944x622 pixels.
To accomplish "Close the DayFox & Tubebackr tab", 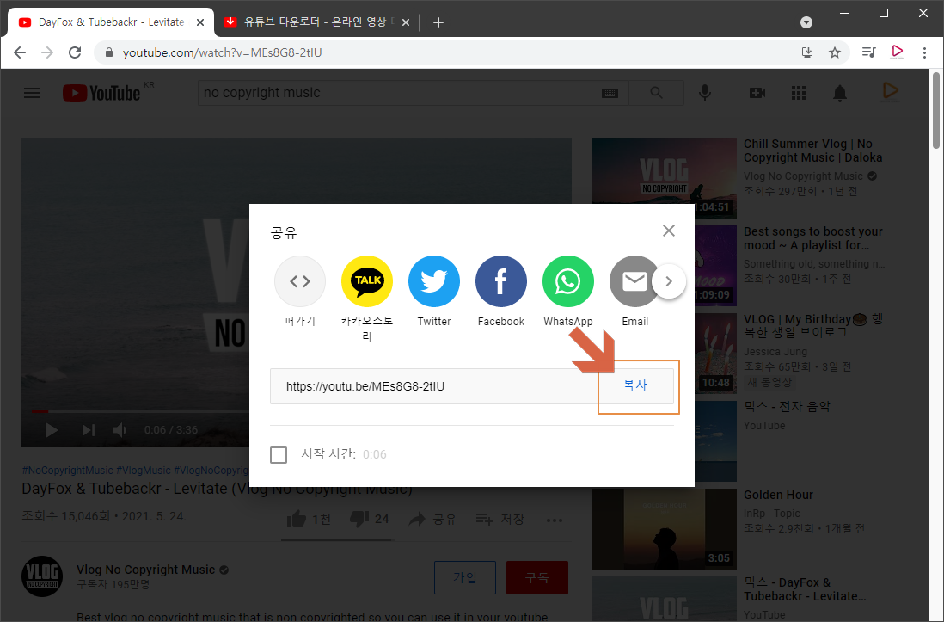I will pos(200,22).
